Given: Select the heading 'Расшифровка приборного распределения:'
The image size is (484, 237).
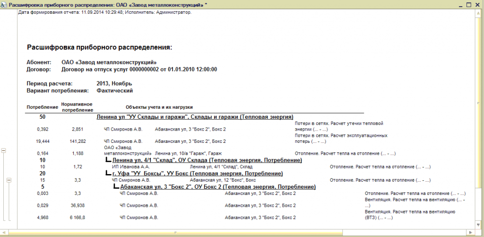Looking at the screenshot, I should point(99,48).
